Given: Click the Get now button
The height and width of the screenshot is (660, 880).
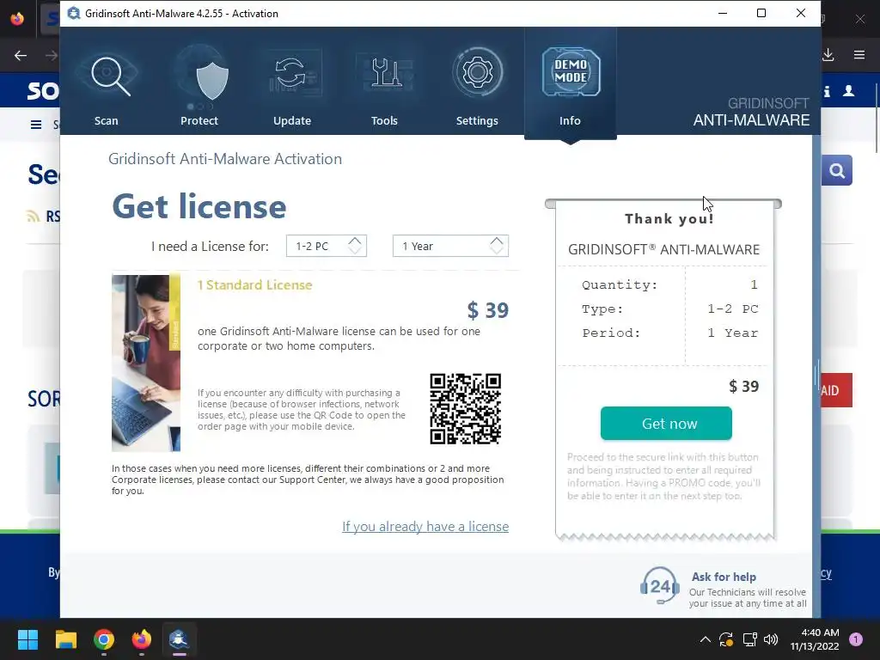Looking at the screenshot, I should (666, 423).
